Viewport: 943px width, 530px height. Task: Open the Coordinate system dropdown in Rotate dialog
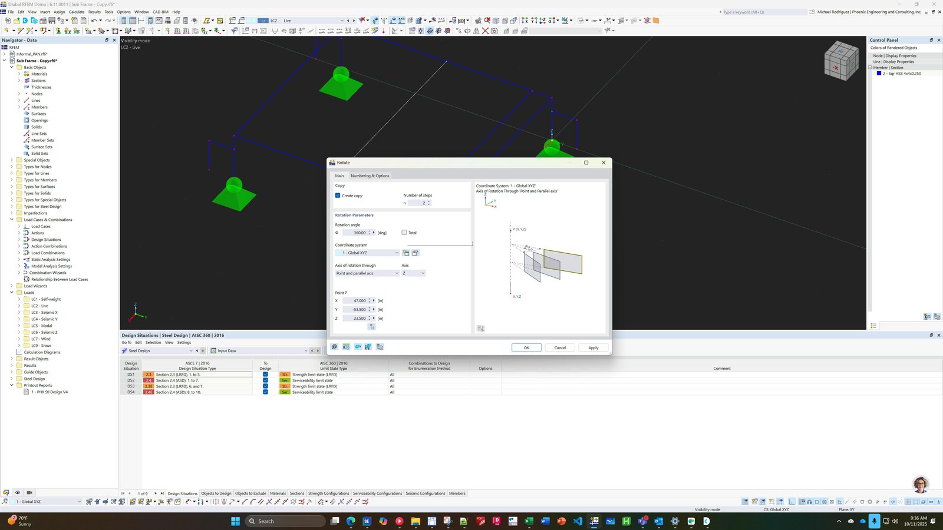coord(367,253)
